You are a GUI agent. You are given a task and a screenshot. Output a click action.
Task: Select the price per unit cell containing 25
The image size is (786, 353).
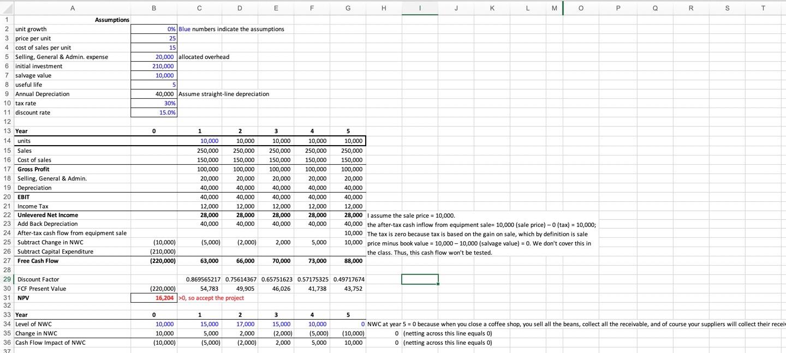click(x=154, y=38)
